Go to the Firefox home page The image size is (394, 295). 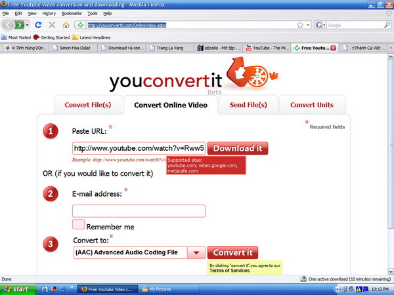66,25
